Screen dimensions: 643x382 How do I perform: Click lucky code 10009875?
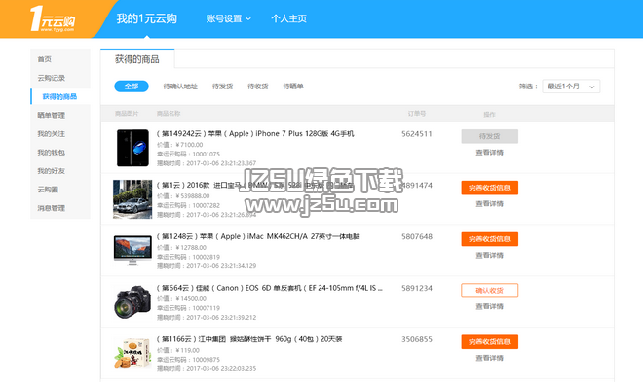pos(207,360)
